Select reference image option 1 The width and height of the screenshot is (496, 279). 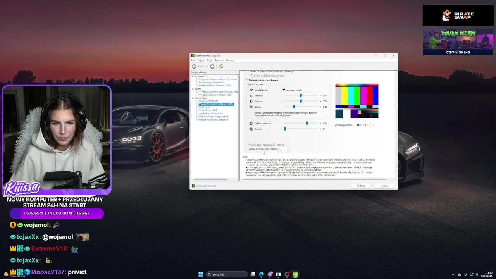pos(358,125)
